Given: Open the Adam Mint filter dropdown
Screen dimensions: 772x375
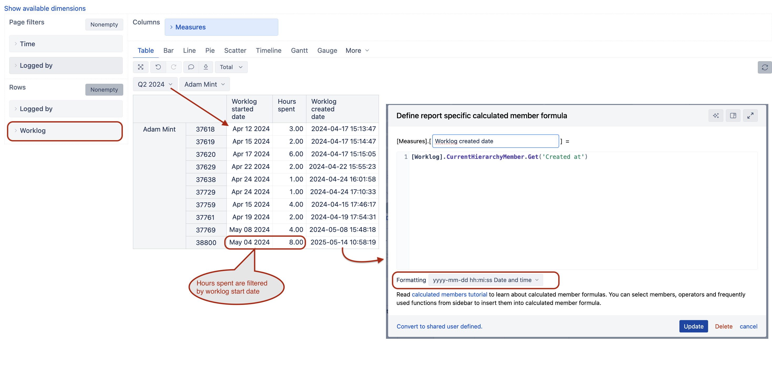Looking at the screenshot, I should pos(204,85).
